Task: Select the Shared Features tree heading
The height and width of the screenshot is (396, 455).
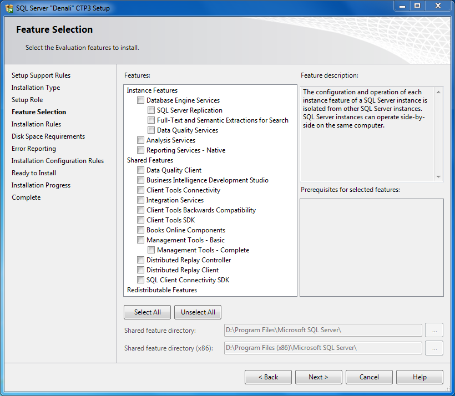Action: click(150, 160)
